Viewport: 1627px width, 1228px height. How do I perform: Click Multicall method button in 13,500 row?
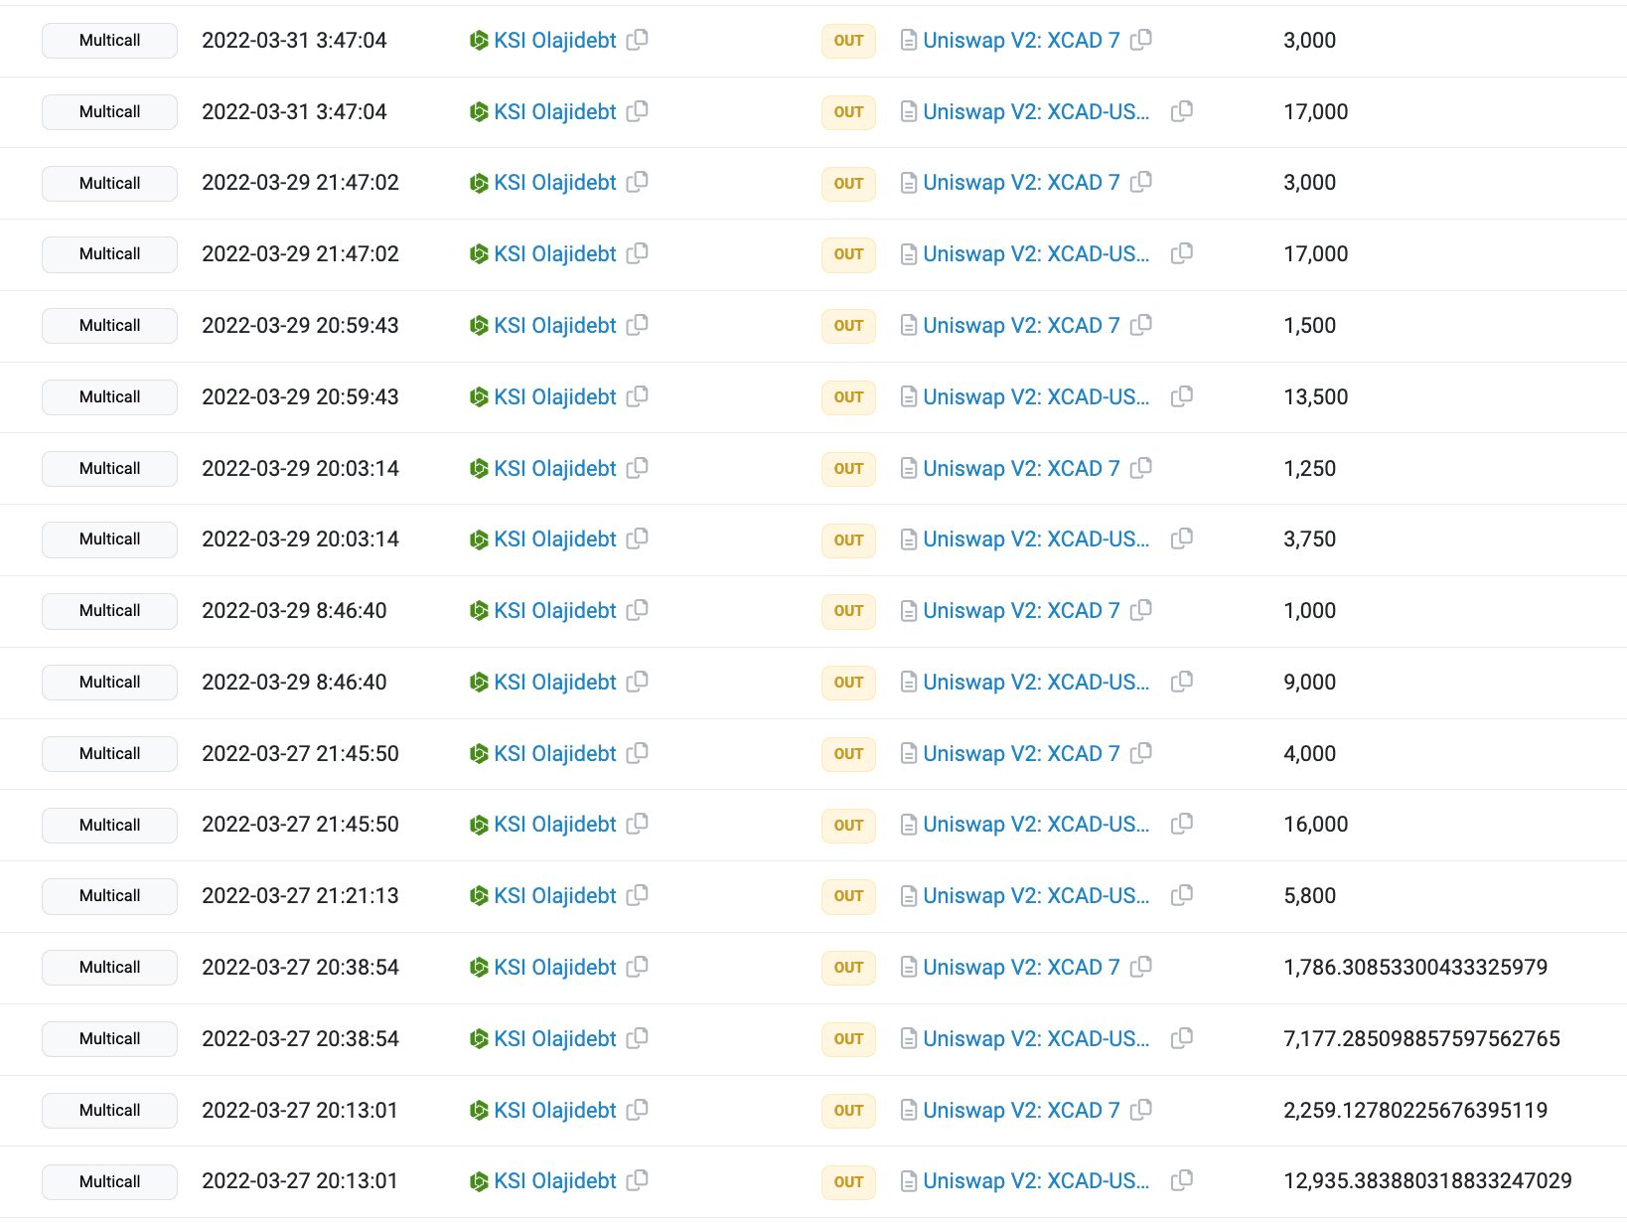point(109,396)
